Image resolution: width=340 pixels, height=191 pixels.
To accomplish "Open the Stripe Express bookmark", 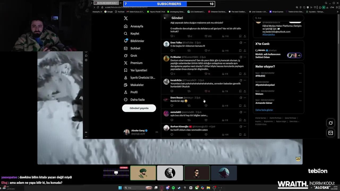I will click(276, 12).
